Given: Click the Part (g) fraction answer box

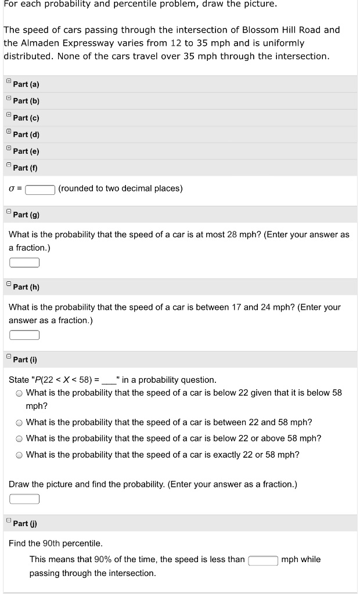Looking at the screenshot, I should tap(24, 262).
